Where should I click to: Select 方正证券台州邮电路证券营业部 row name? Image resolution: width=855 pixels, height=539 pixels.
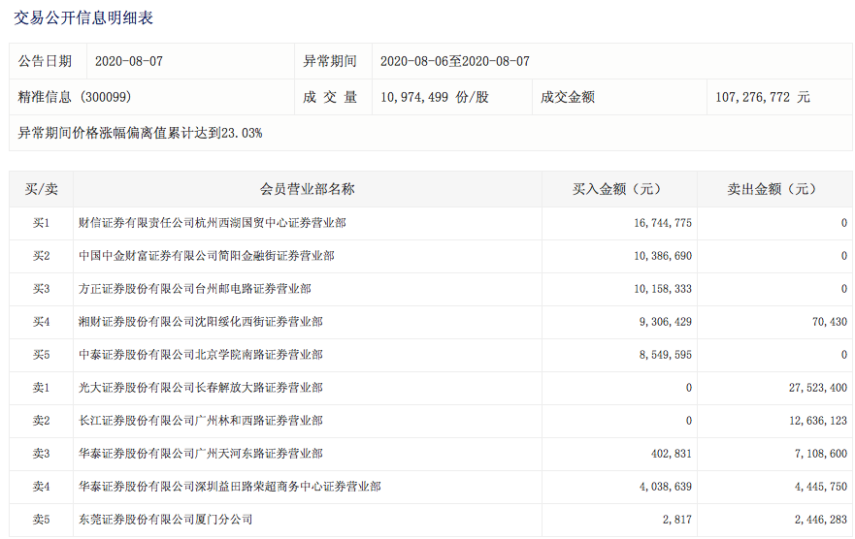[x=195, y=289]
